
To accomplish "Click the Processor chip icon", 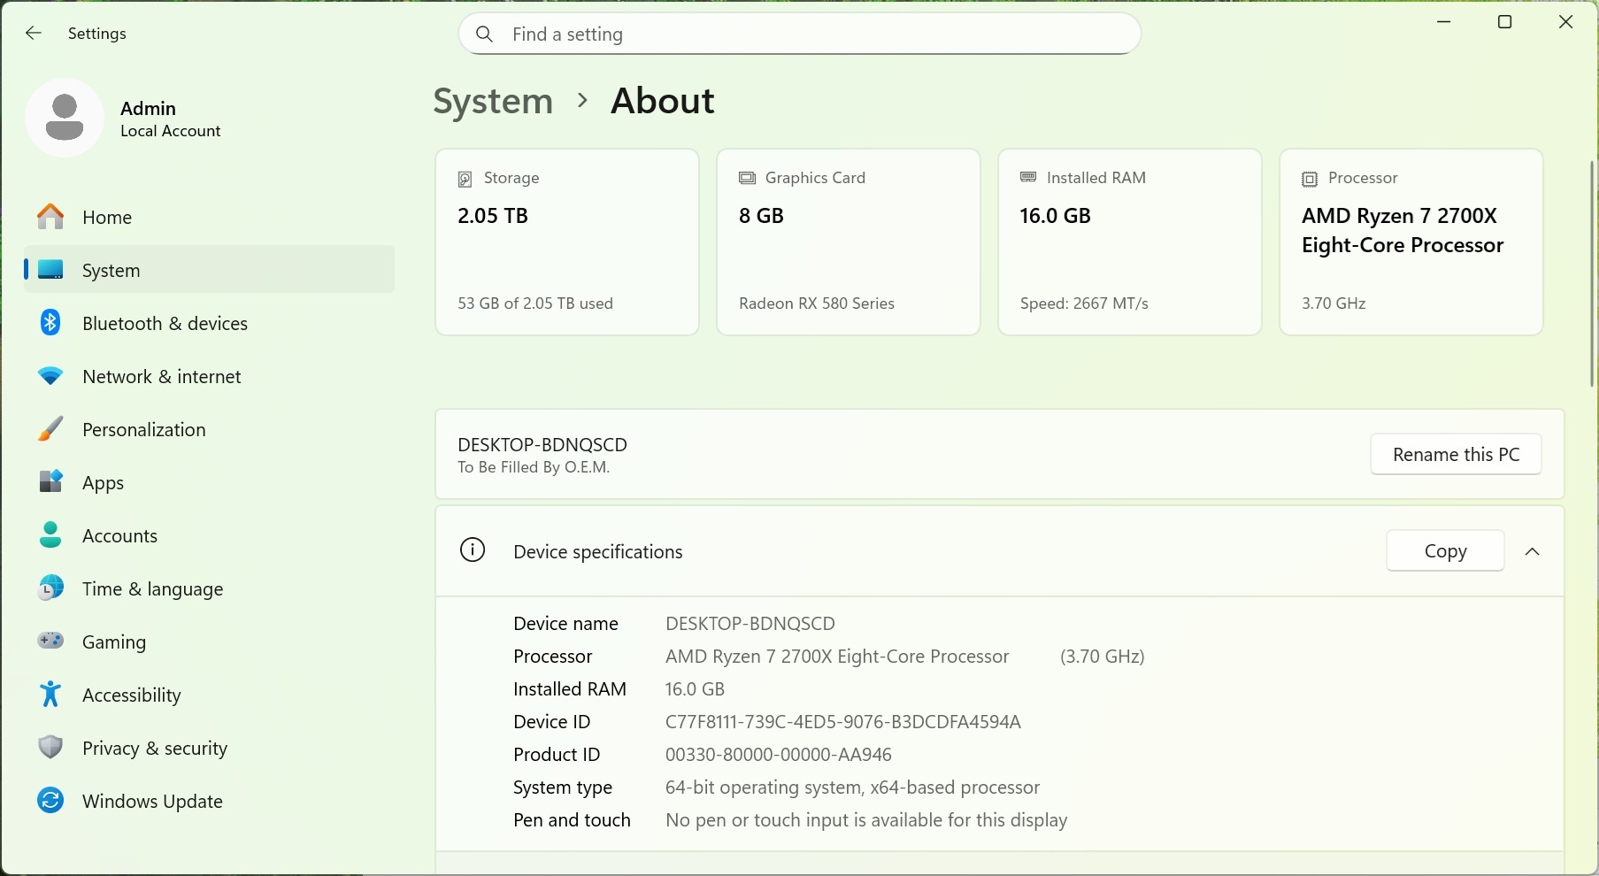I will tap(1310, 179).
